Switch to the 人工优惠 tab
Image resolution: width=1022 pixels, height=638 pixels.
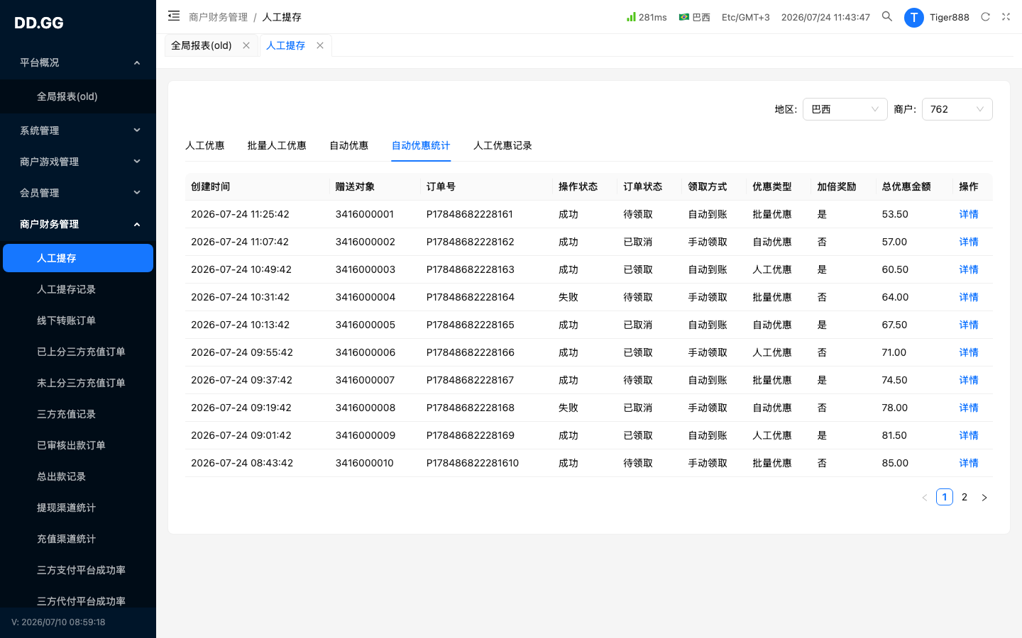coord(205,145)
